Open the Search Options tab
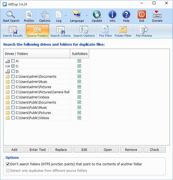The image size is (173, 180). point(84,32)
